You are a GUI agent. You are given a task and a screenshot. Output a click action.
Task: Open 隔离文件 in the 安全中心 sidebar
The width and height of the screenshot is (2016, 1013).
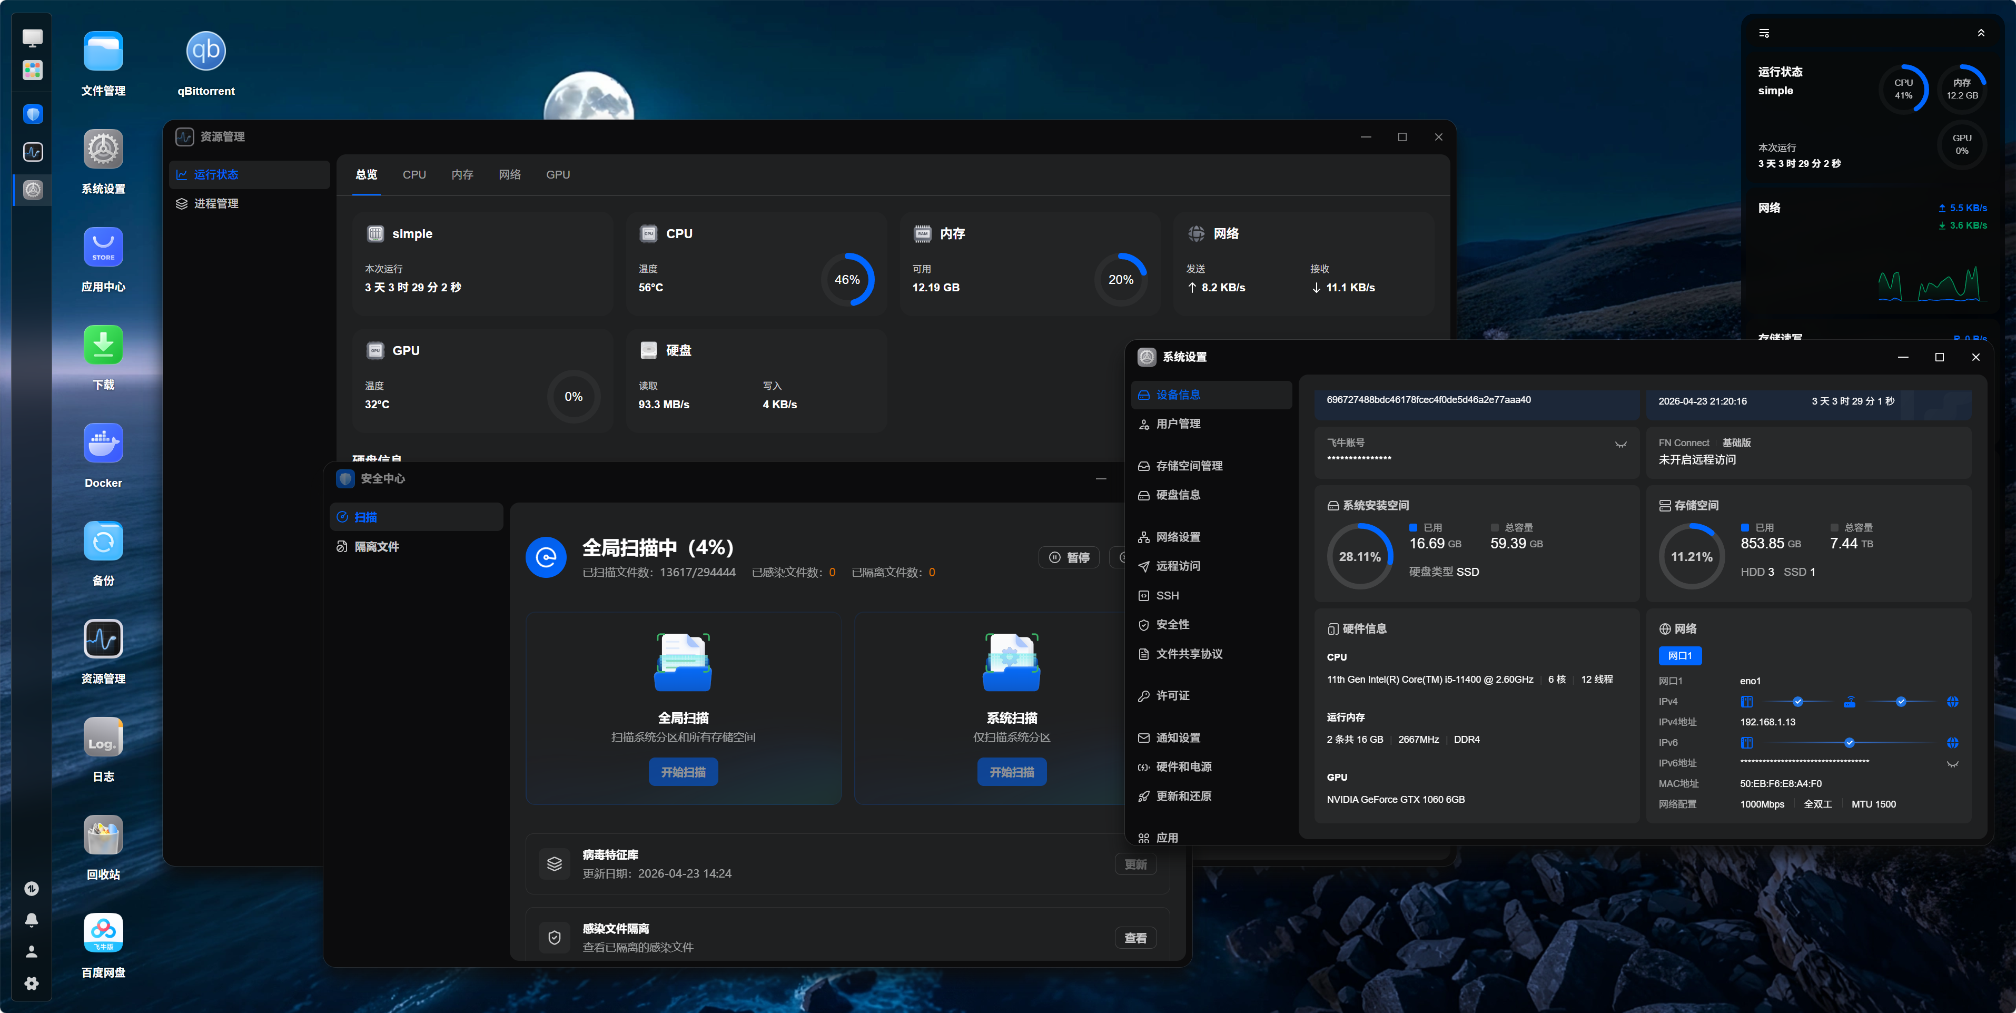[377, 546]
